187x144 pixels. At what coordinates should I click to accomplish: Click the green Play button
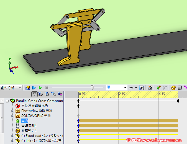[40, 88]
